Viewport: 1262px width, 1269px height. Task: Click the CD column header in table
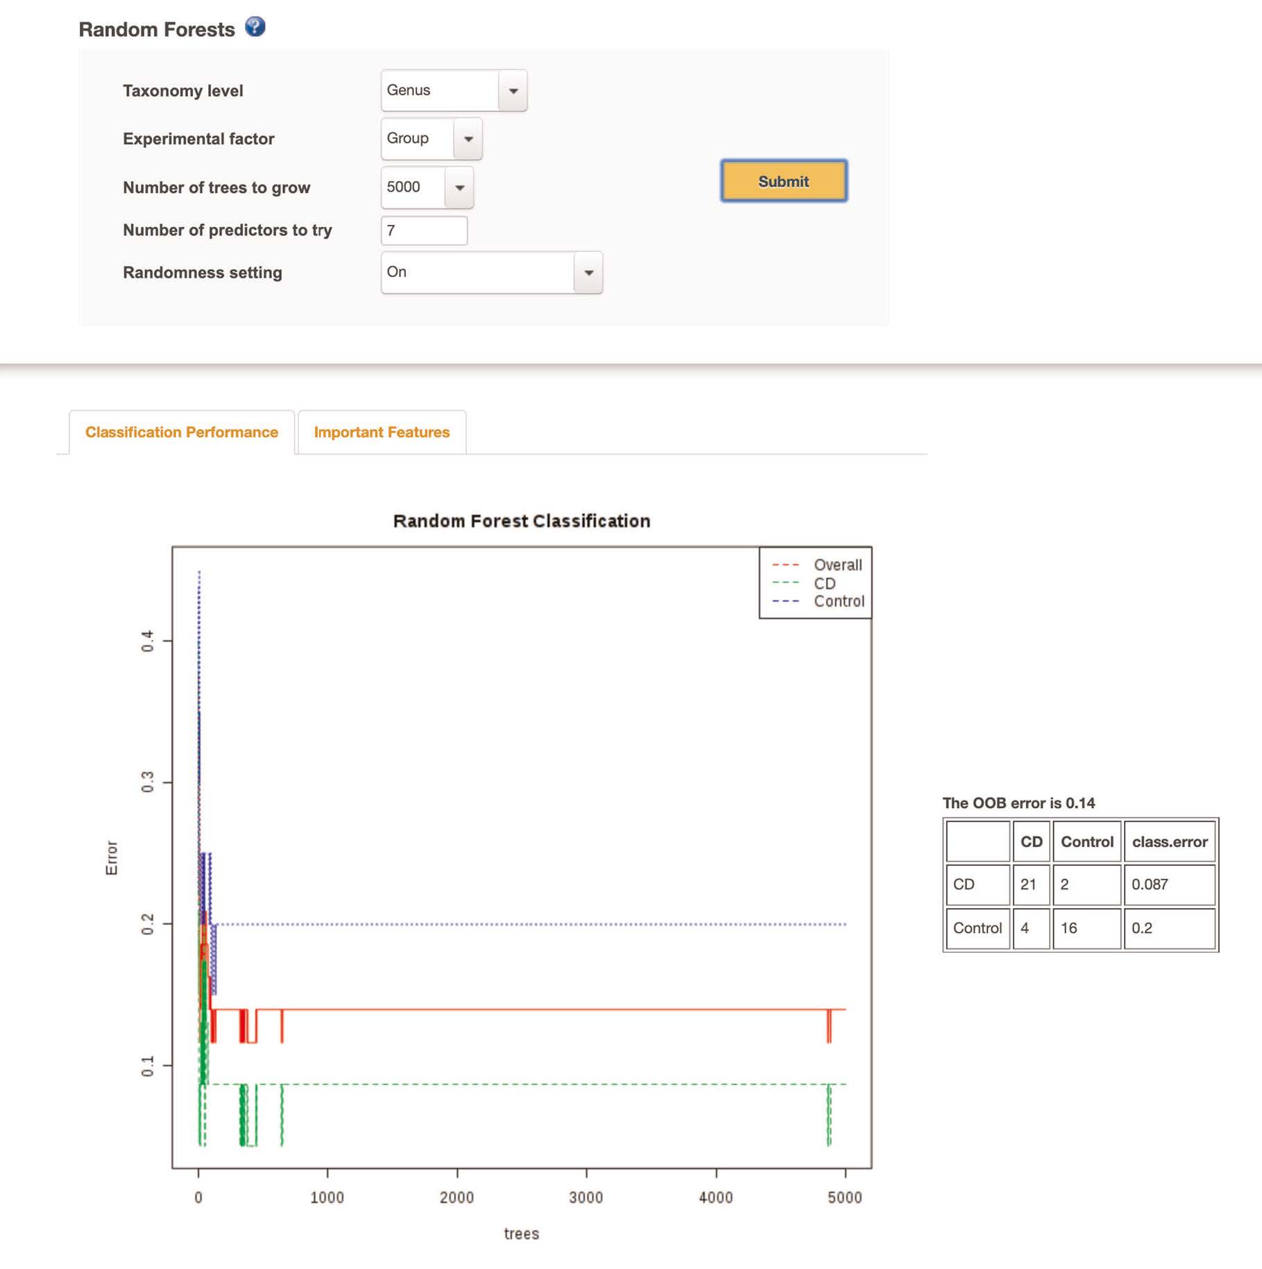click(x=1031, y=841)
